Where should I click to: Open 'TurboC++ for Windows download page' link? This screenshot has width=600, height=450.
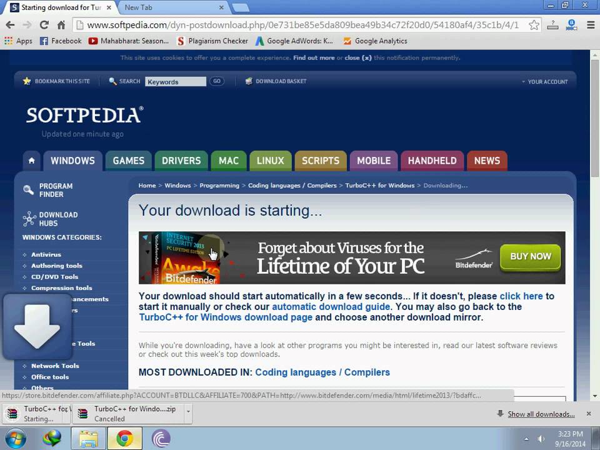click(226, 317)
